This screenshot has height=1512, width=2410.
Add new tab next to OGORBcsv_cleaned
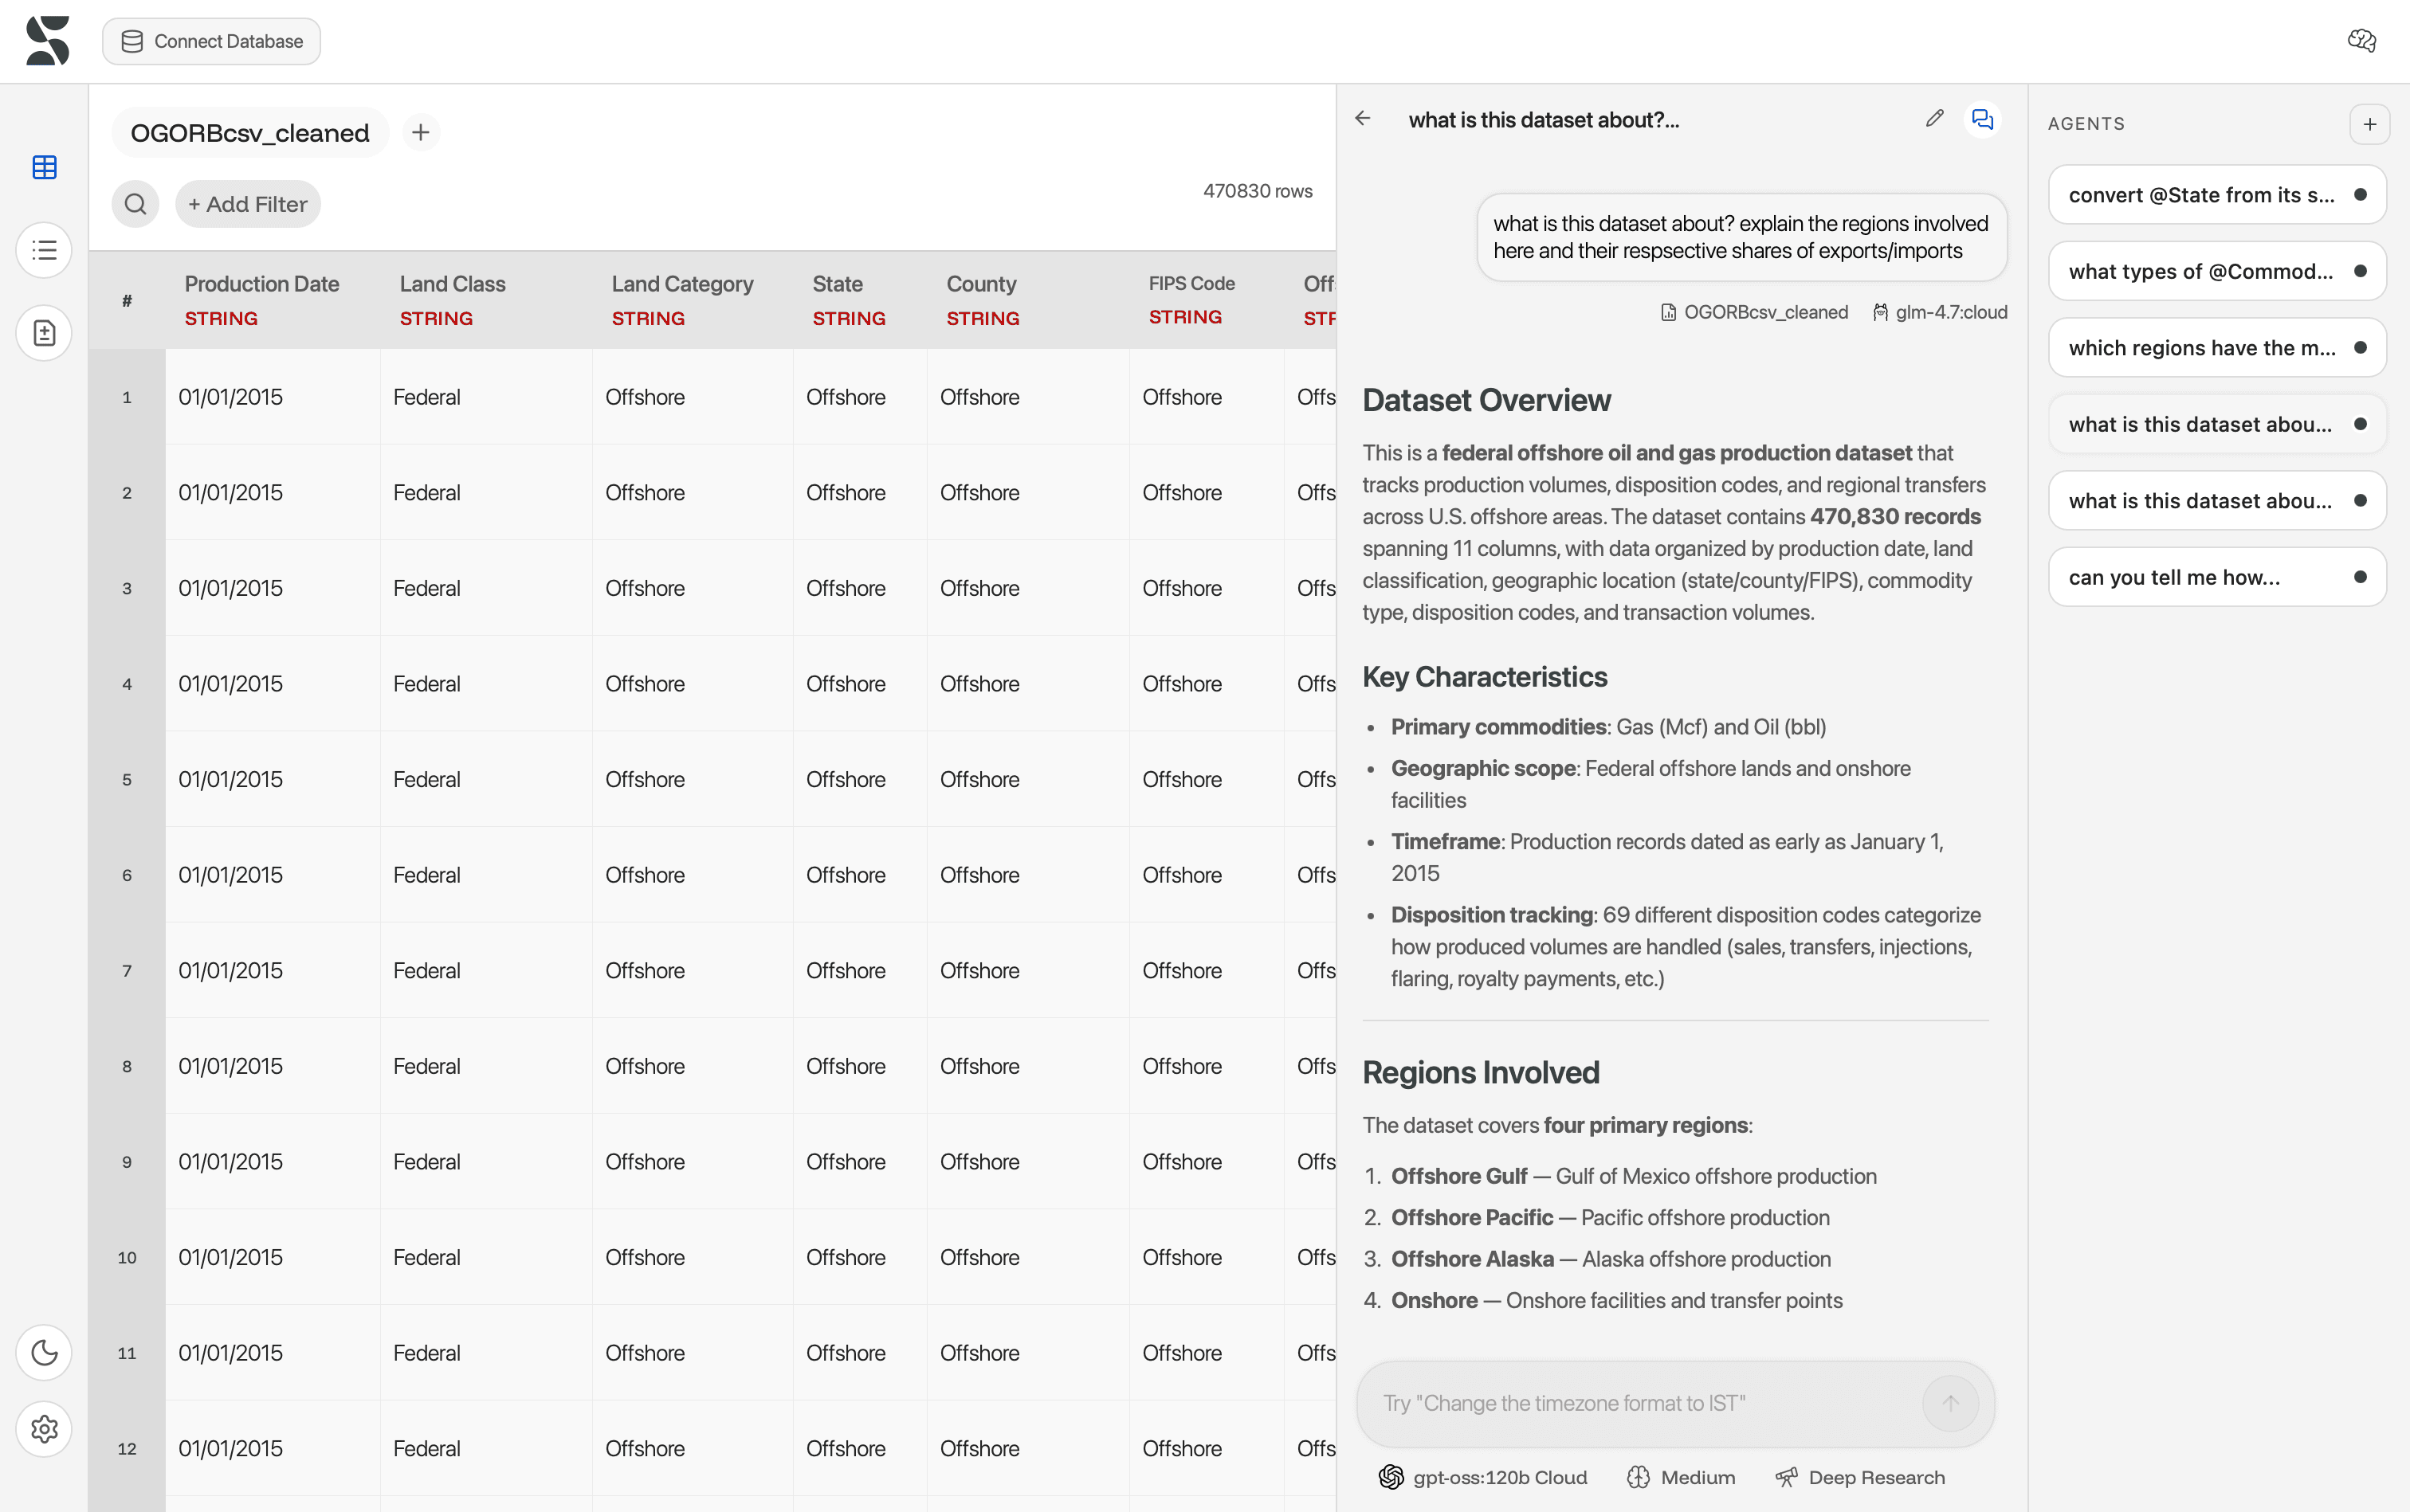point(420,132)
